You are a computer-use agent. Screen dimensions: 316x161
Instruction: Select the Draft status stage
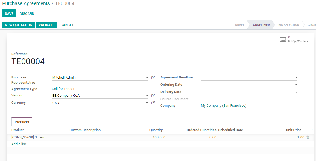pyautogui.click(x=239, y=25)
